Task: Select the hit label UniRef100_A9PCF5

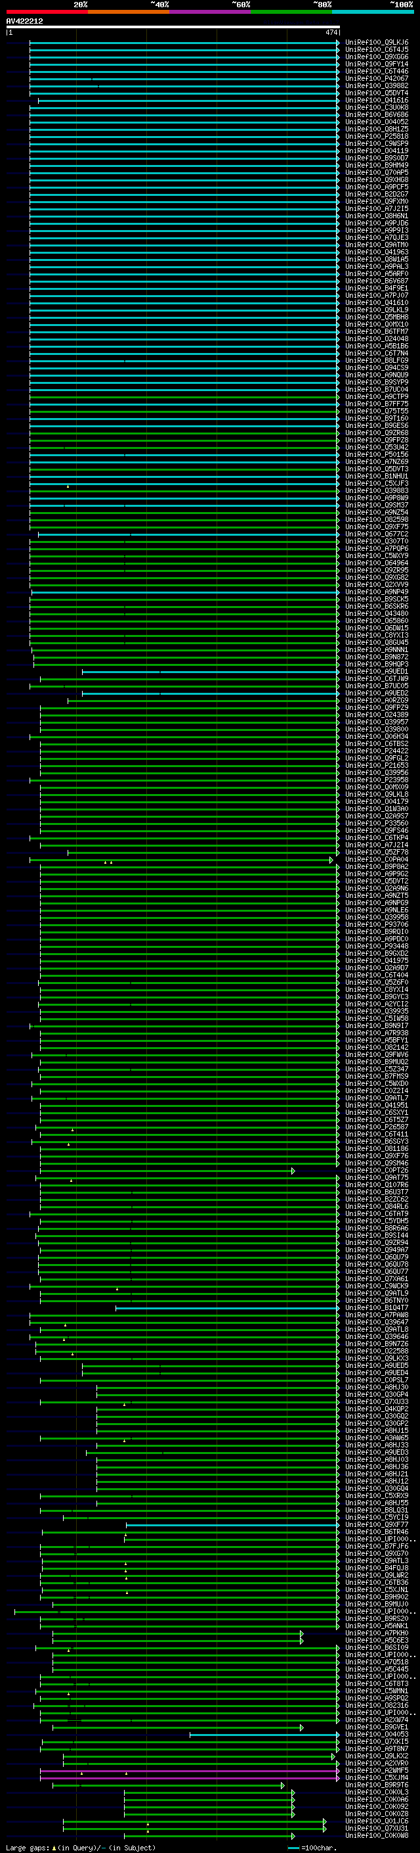Action: (x=376, y=187)
